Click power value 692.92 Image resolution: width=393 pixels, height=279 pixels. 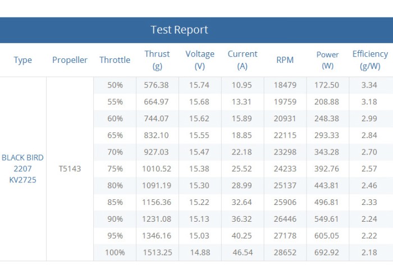point(327,253)
